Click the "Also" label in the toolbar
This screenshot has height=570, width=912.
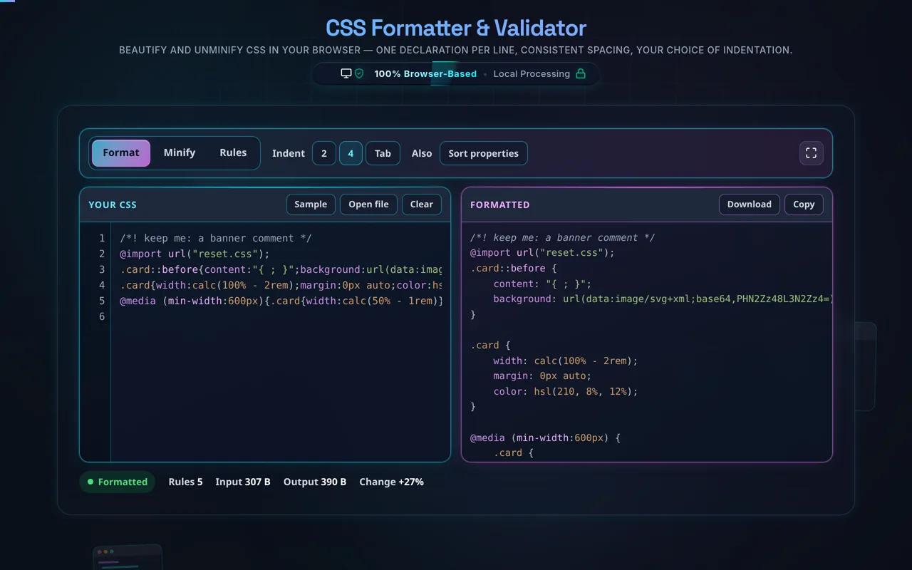click(x=422, y=153)
